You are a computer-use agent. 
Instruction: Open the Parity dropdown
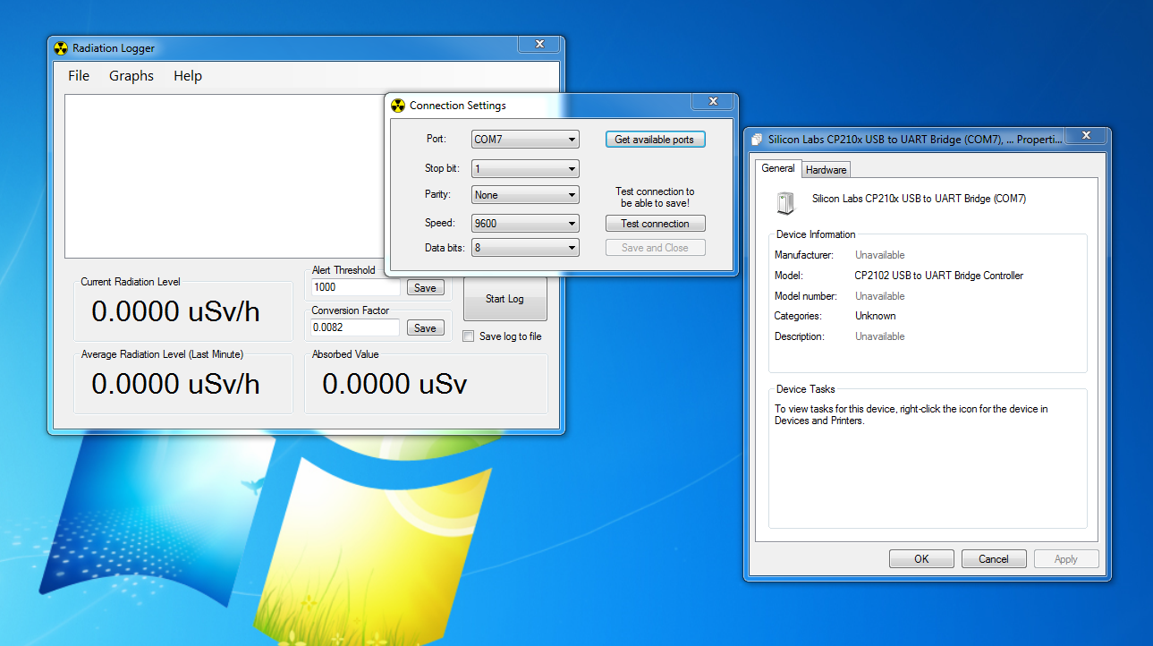[x=525, y=195]
